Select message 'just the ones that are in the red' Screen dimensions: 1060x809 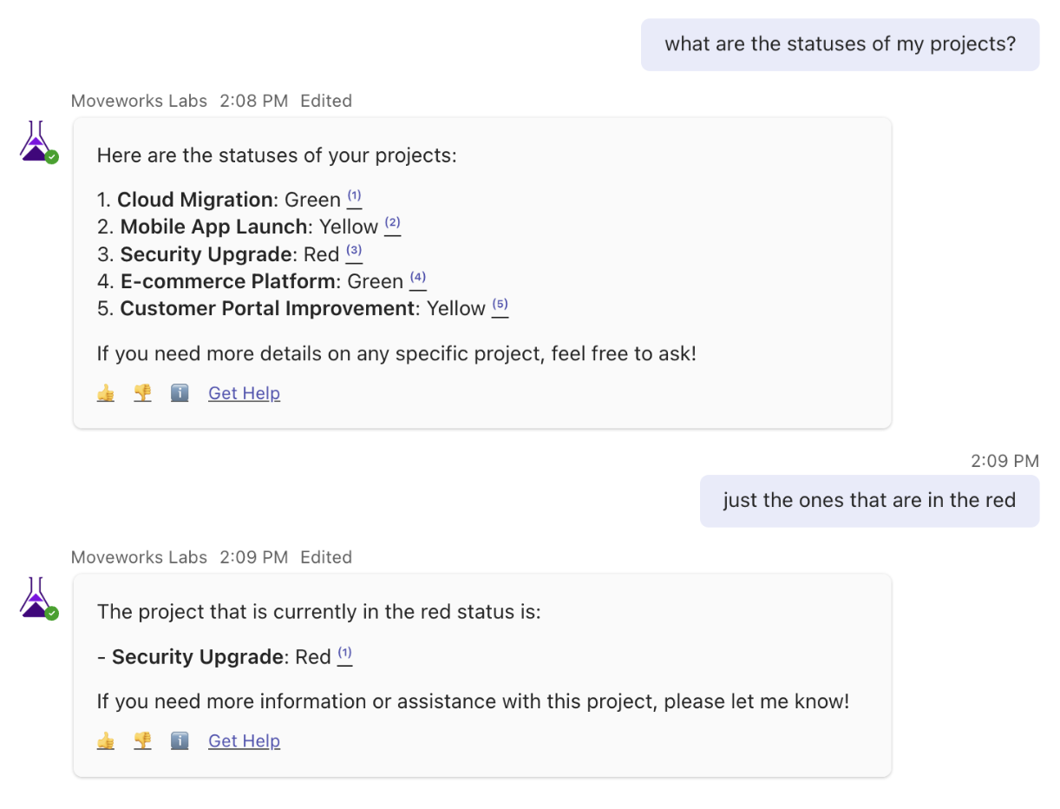point(868,501)
